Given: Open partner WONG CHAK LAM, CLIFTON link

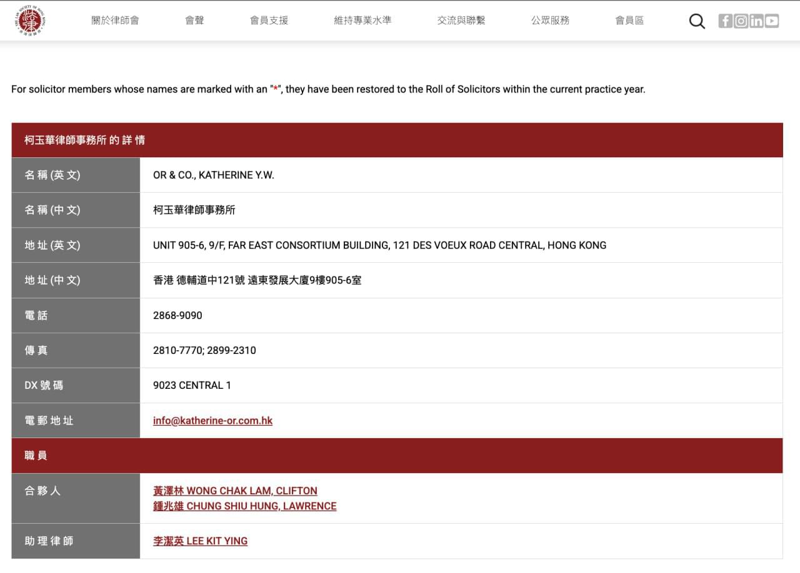Looking at the screenshot, I should pyautogui.click(x=235, y=491).
